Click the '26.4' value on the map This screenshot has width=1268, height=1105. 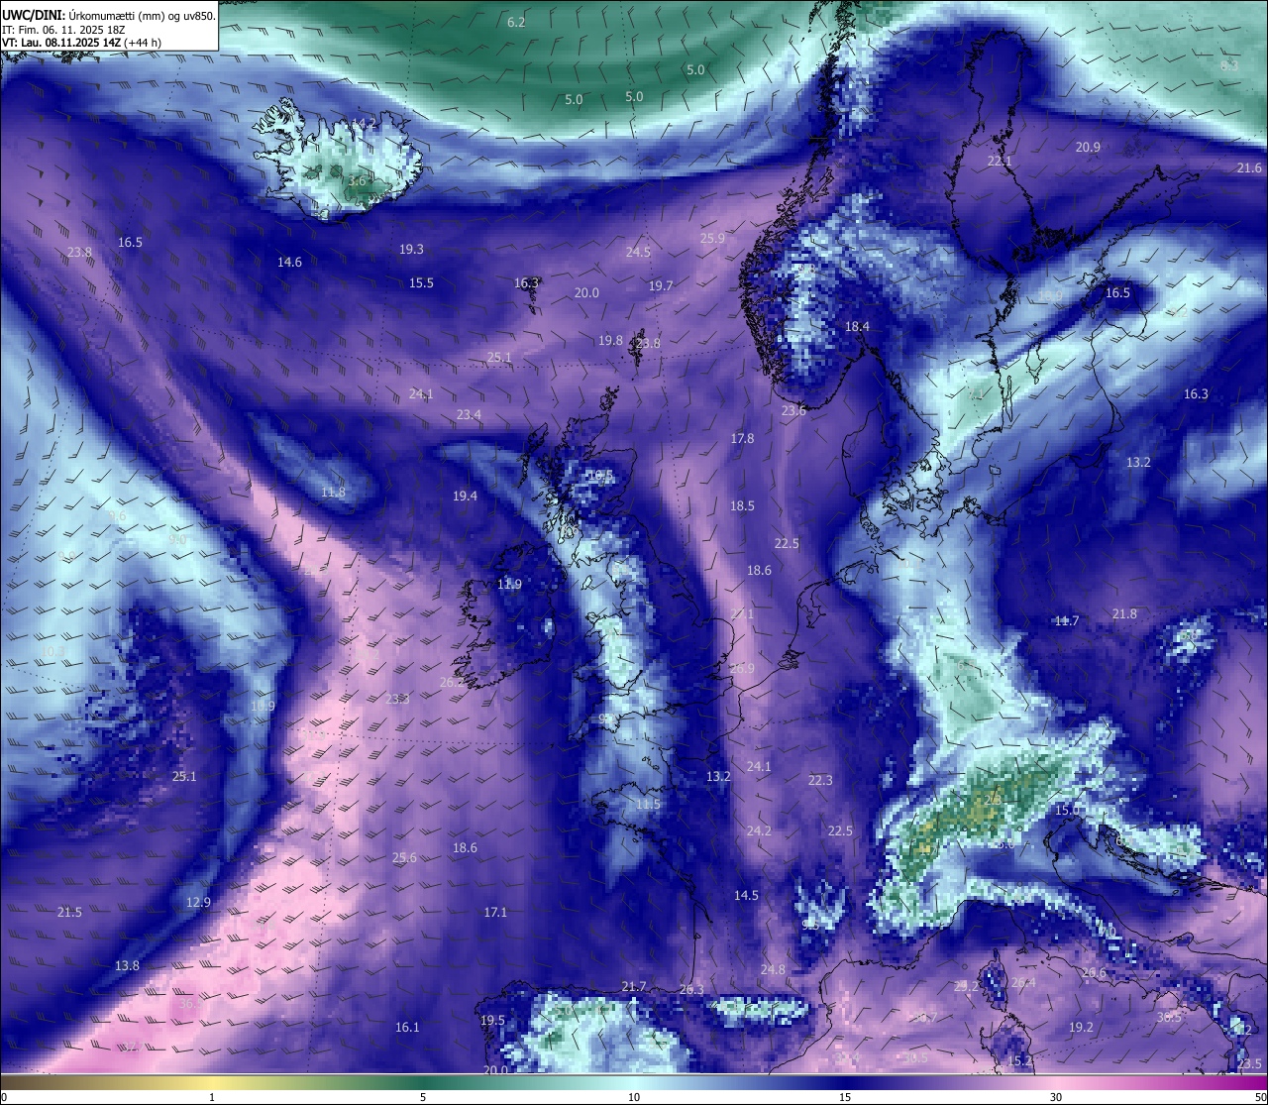[x=1023, y=982]
